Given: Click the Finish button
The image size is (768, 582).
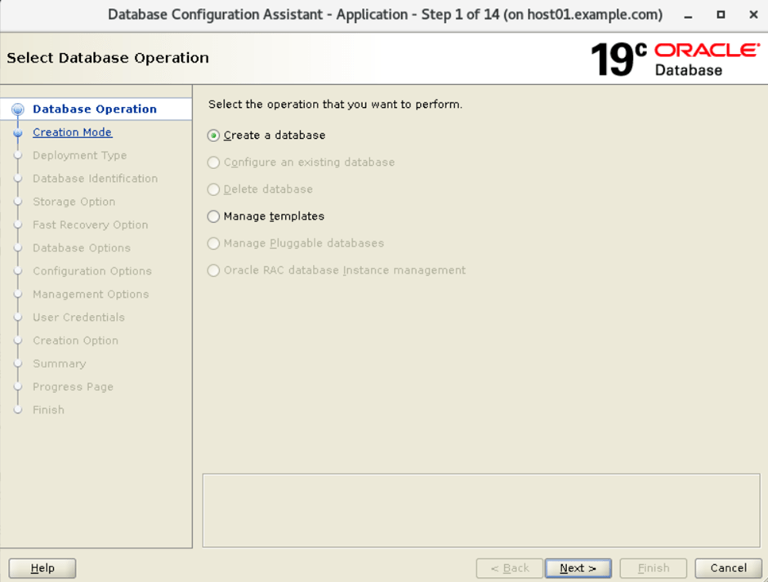Looking at the screenshot, I should point(653,568).
